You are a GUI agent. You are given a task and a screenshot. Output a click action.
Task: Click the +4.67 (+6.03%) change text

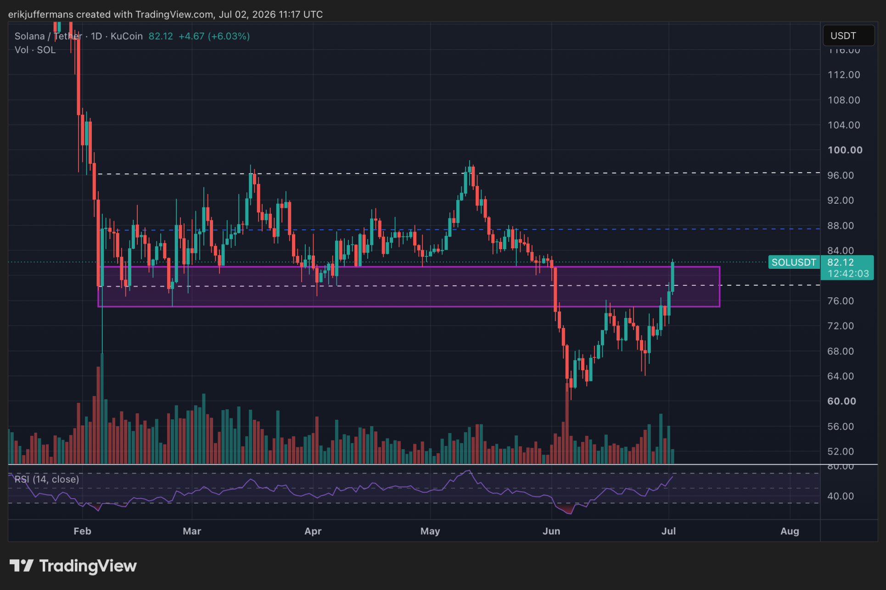(x=214, y=36)
